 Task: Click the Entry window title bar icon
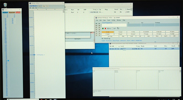[96, 18]
